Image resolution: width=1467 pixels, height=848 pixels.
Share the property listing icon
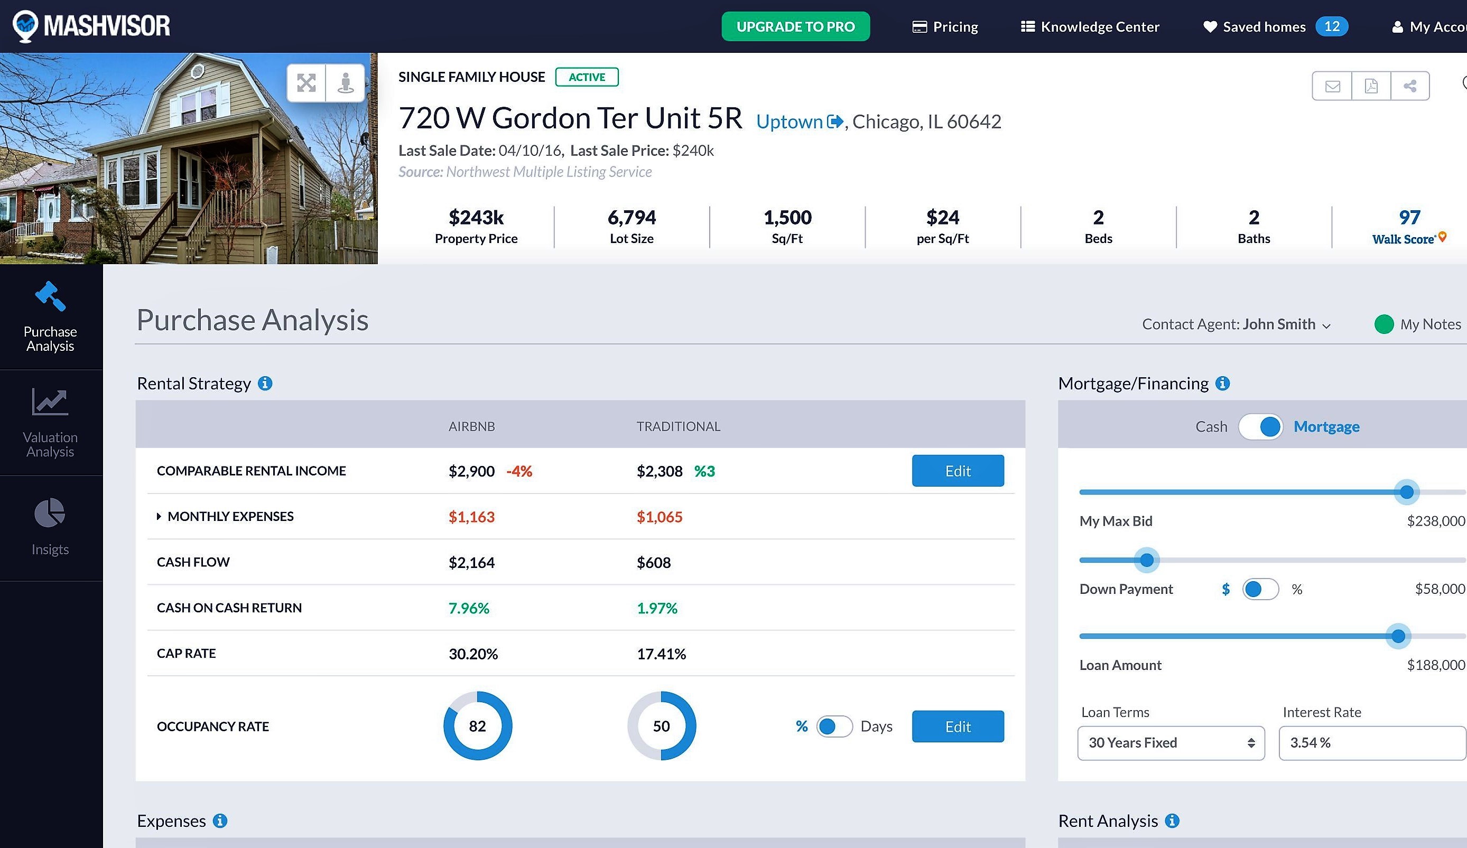point(1410,86)
